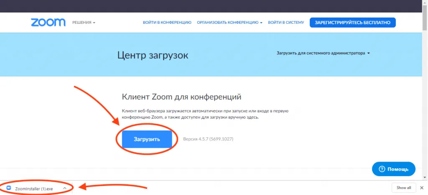Click ВОЙТИ В СИСТЕМУ link

tap(286, 23)
